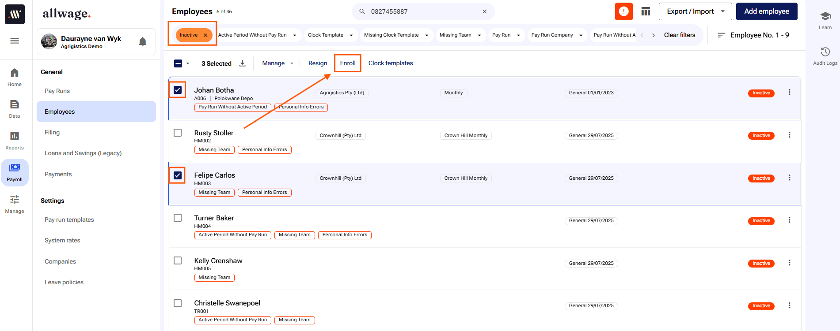Click the orange alert warning icon
The image size is (840, 331).
623,11
